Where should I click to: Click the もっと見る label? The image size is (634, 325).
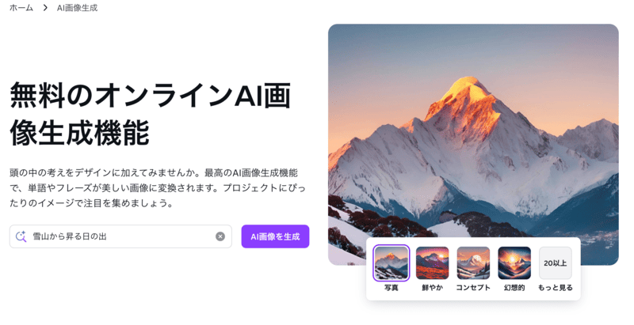tap(556, 288)
